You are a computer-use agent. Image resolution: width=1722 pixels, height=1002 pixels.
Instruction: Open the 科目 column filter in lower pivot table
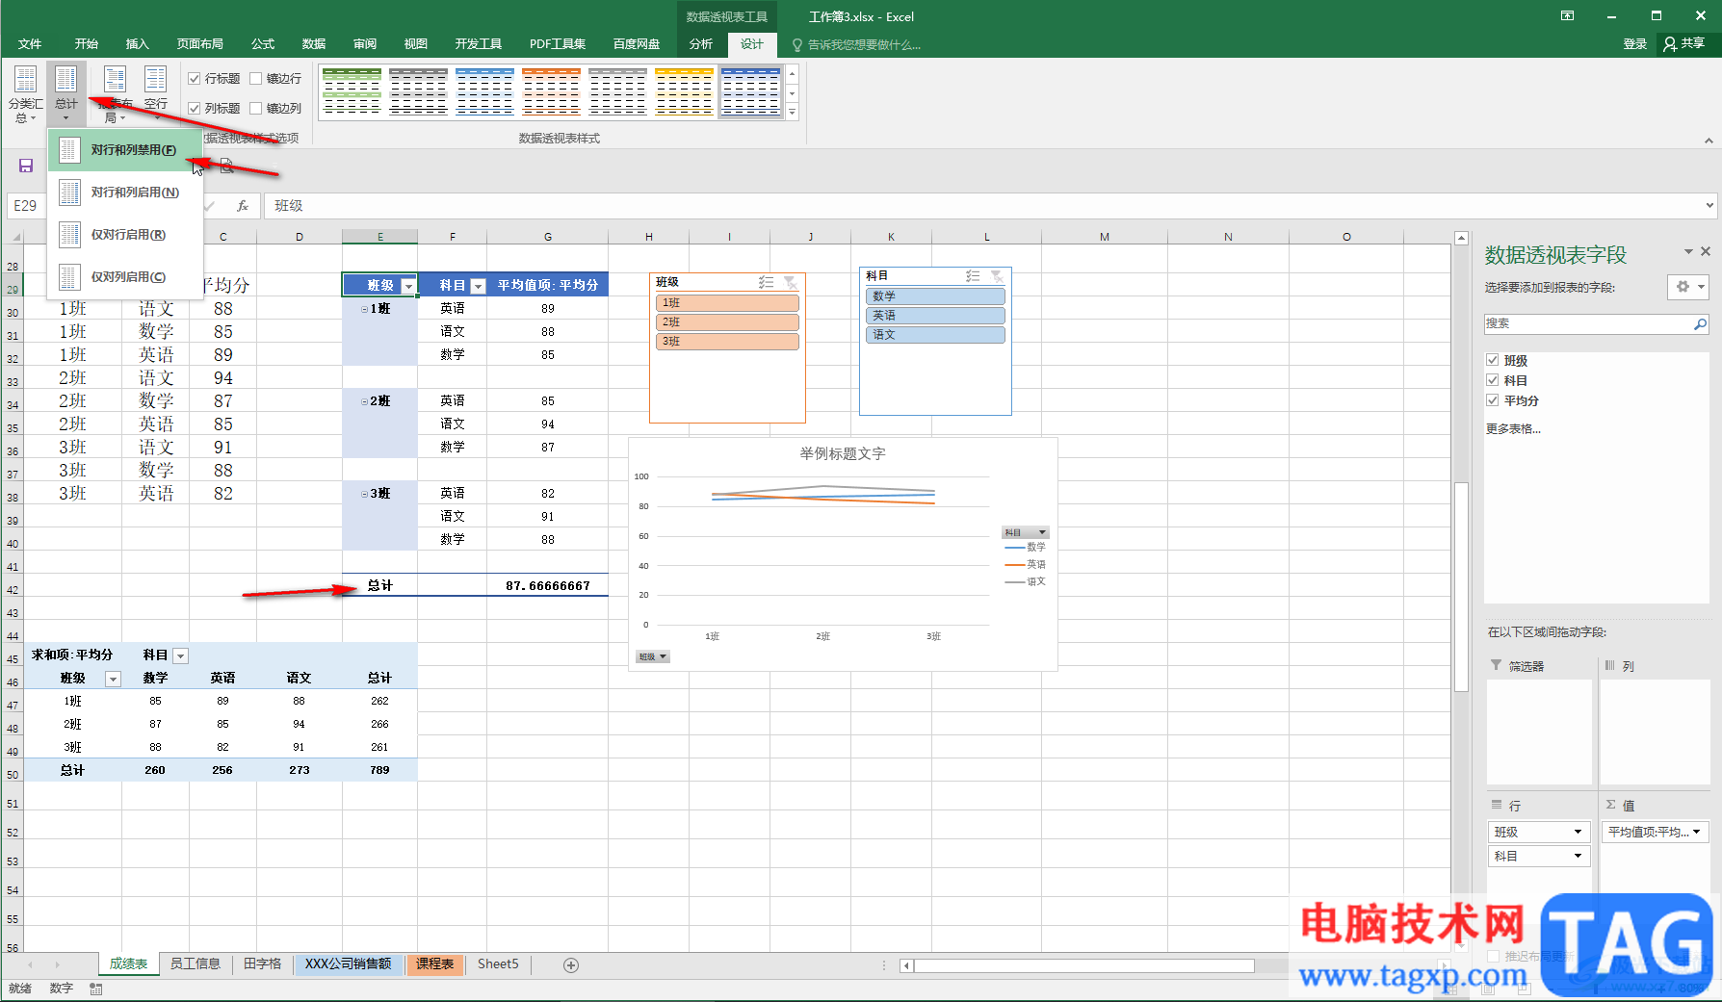click(x=180, y=655)
